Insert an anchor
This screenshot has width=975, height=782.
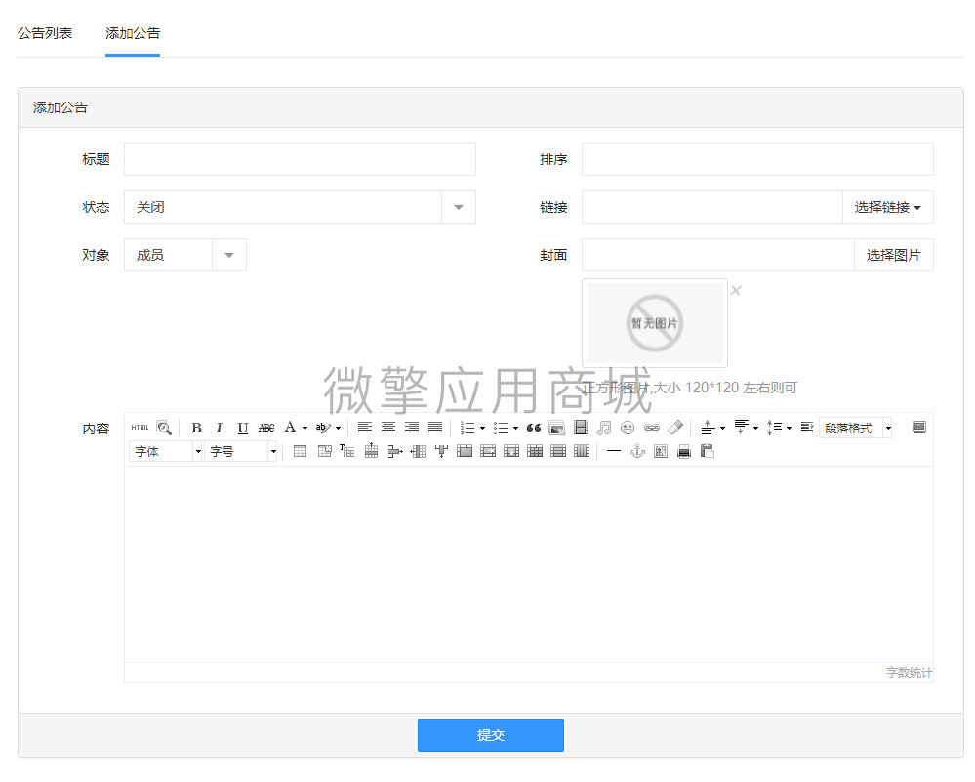tap(636, 451)
